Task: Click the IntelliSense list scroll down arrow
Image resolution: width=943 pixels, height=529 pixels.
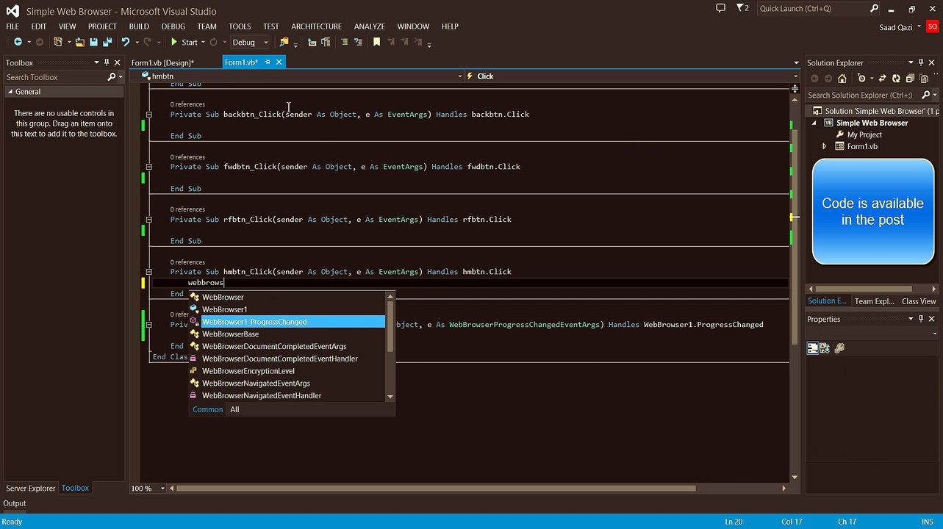Action: click(390, 397)
